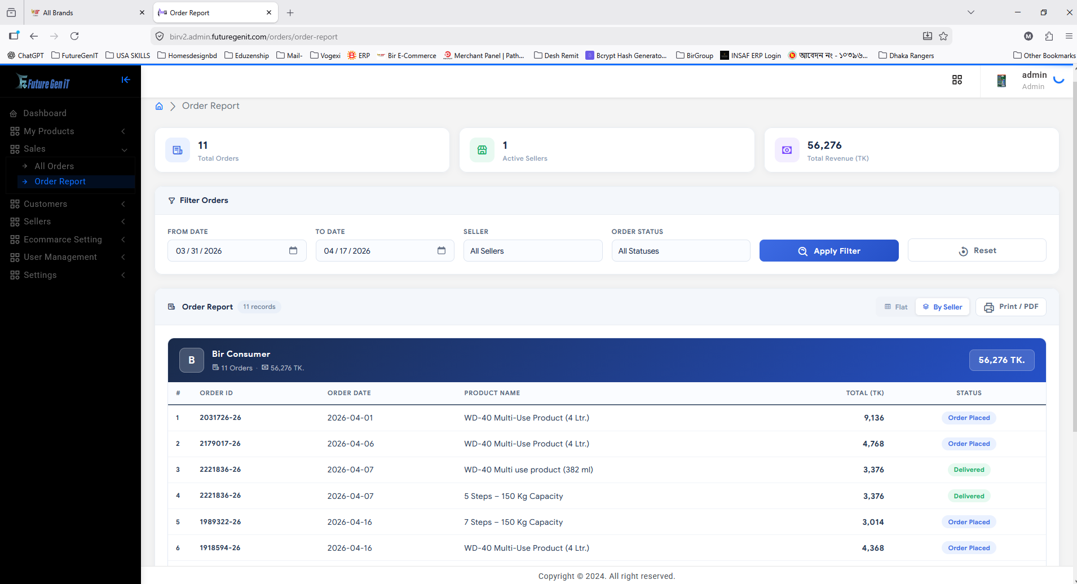The image size is (1077, 584).
Task: Open the browser application menu icon
Action: 1069,36
